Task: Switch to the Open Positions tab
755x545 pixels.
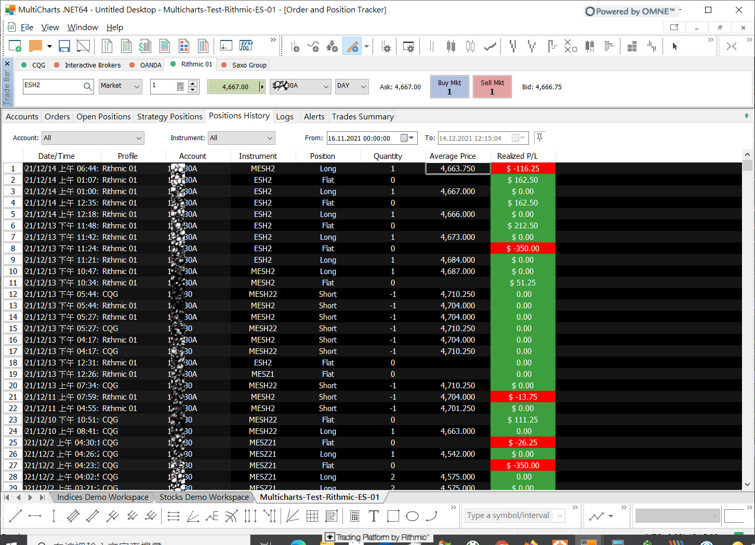Action: [x=103, y=117]
